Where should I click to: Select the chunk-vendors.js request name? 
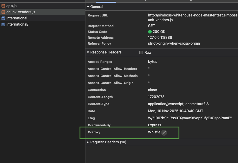tap(21, 12)
